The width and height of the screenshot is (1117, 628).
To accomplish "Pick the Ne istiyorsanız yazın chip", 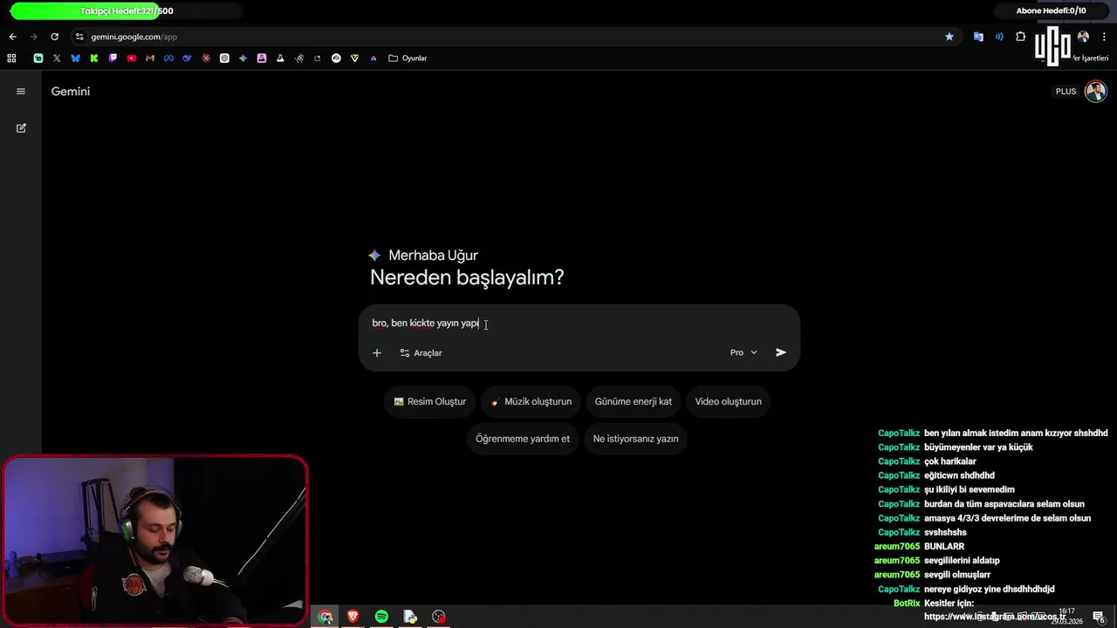I will (635, 439).
